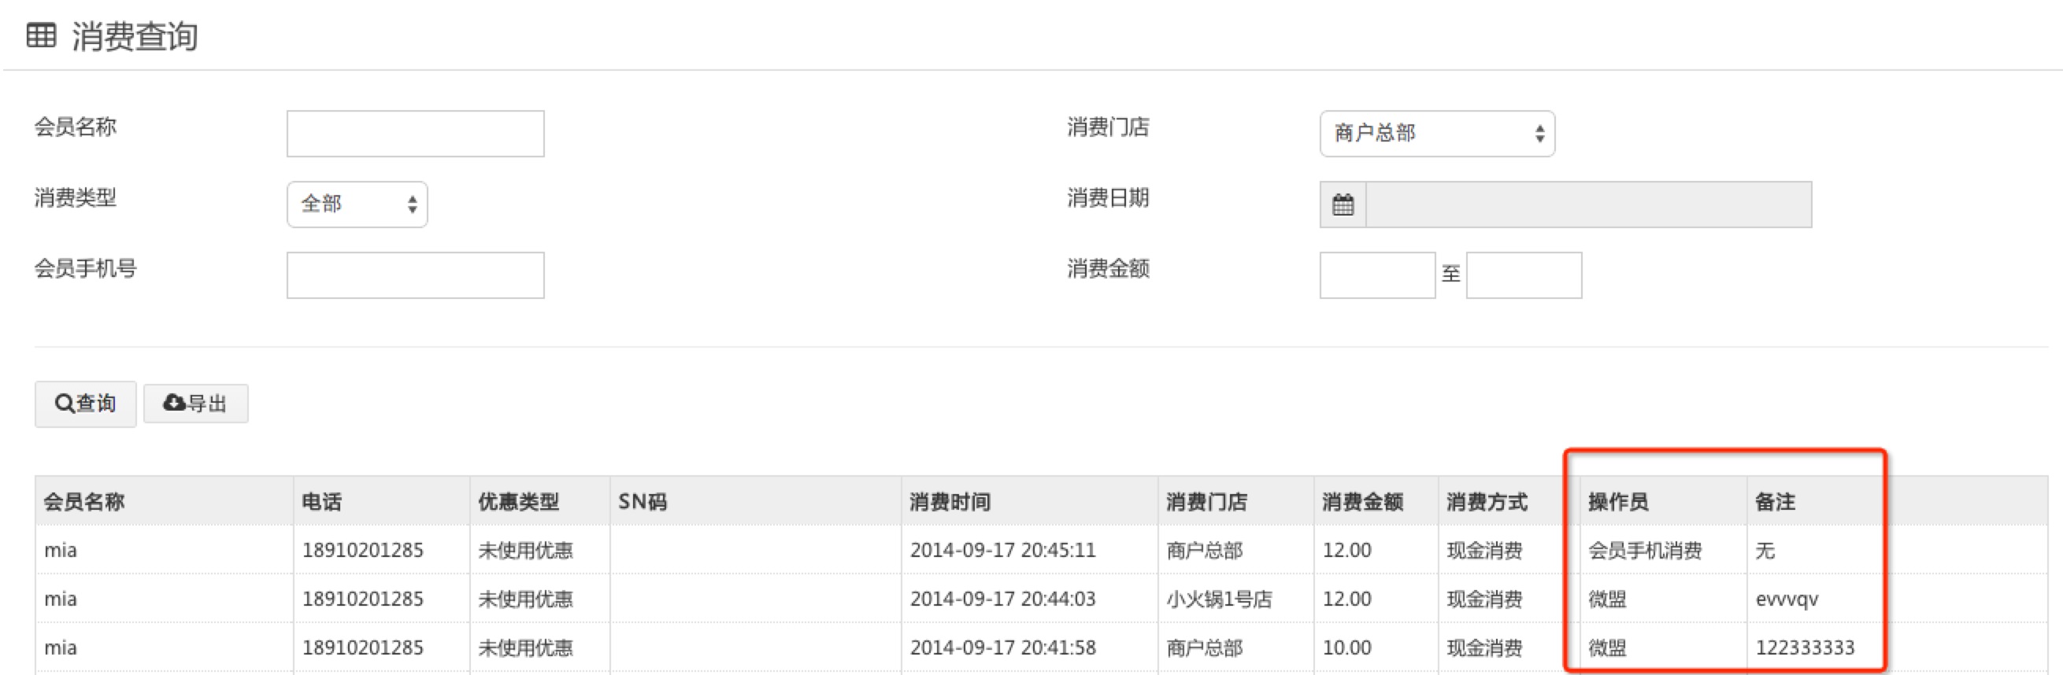Image resolution: width=2063 pixels, height=675 pixels.
Task: Click the 会员名称 column header
Action: click(x=84, y=501)
